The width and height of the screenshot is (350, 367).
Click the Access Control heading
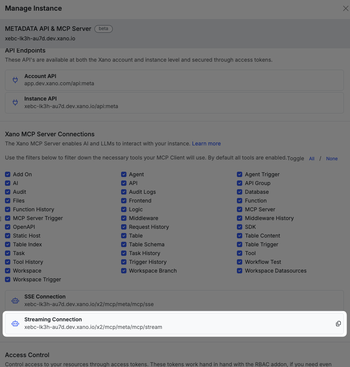point(27,355)
